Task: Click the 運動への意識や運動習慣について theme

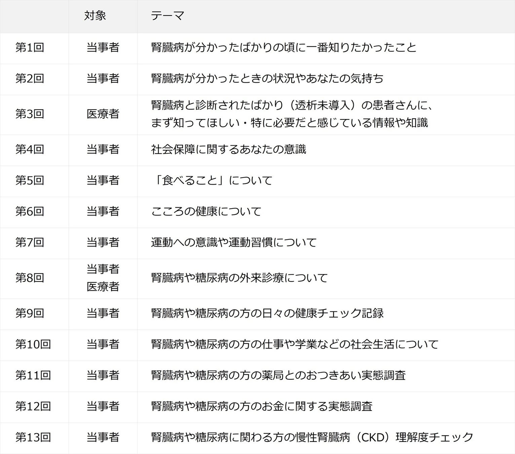Action: tap(234, 242)
